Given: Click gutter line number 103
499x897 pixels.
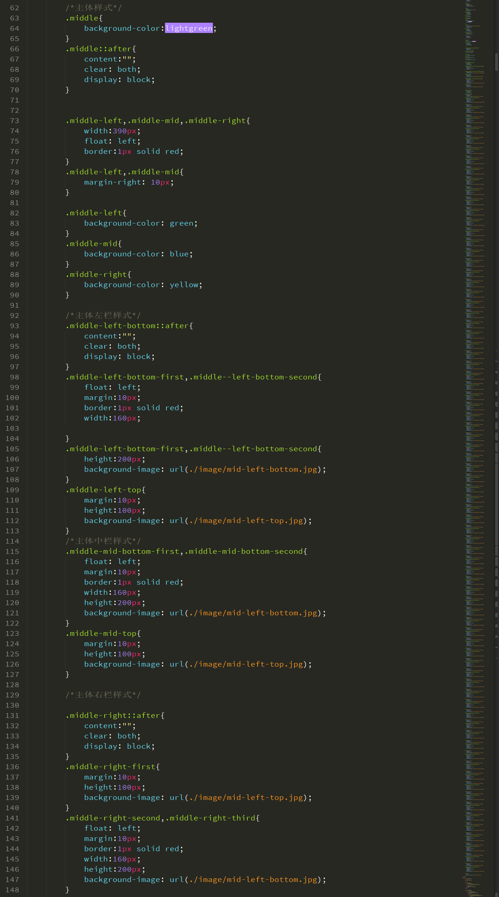Looking at the screenshot, I should [12, 428].
